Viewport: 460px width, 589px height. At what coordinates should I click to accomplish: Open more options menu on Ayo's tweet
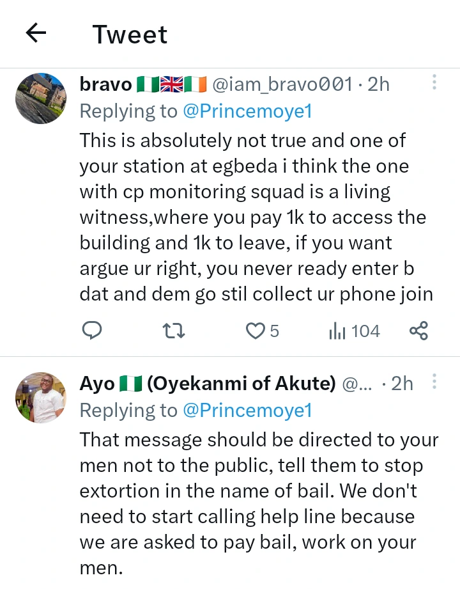[x=434, y=381]
